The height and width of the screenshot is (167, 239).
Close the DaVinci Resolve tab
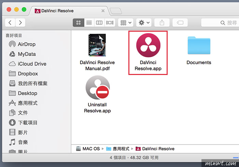click(x=103, y=11)
